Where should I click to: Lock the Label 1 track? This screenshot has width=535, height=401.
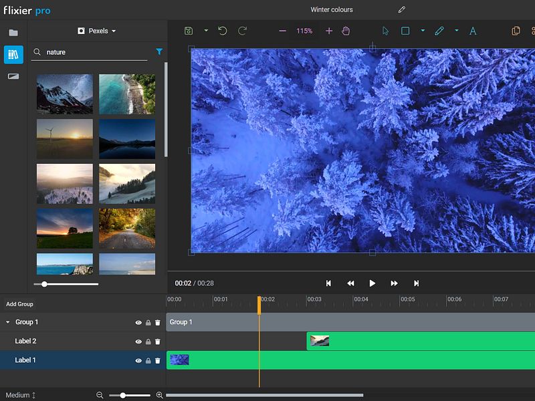pos(148,361)
